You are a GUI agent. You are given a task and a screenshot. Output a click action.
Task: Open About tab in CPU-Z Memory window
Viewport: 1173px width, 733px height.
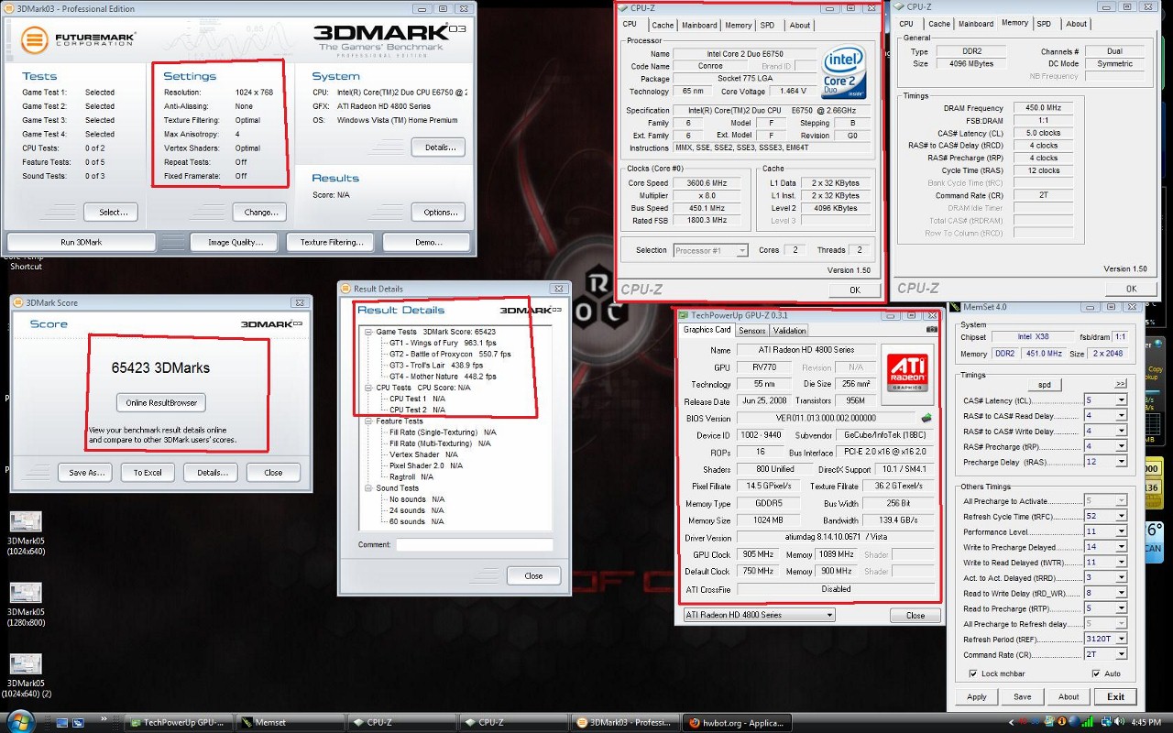(x=1077, y=24)
